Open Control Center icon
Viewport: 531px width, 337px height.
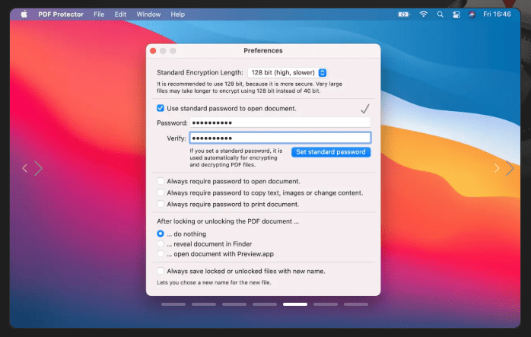[456, 14]
